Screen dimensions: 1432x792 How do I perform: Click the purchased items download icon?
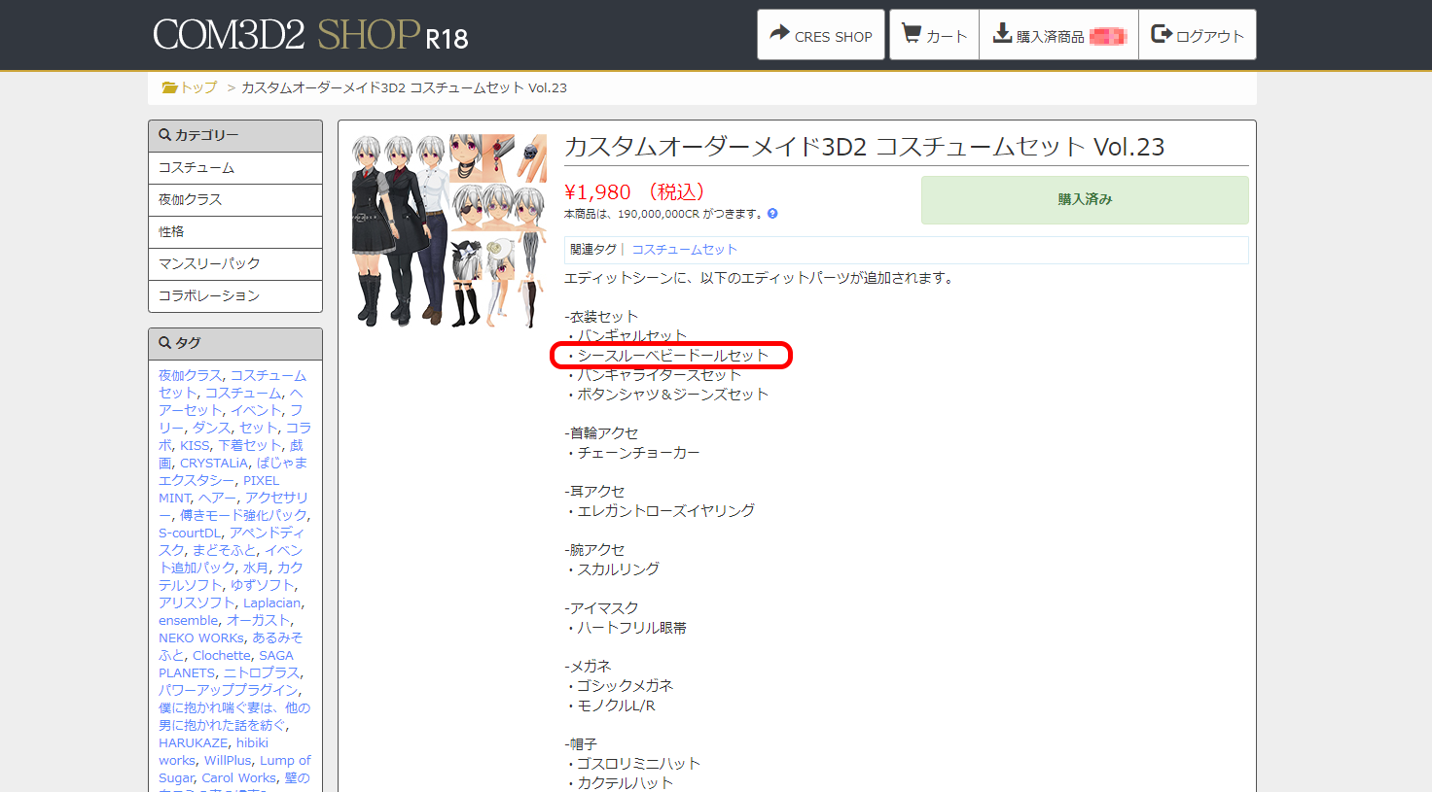click(x=1002, y=34)
